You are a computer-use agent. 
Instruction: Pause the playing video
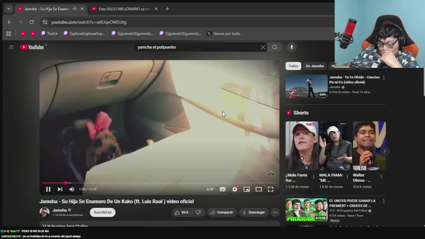[48, 189]
